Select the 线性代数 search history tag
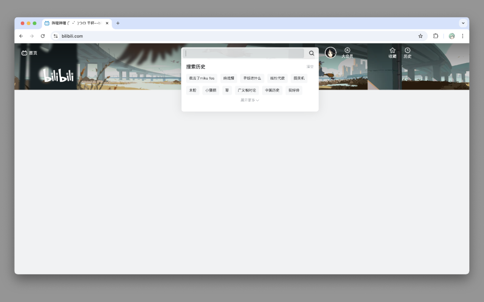 [277, 78]
